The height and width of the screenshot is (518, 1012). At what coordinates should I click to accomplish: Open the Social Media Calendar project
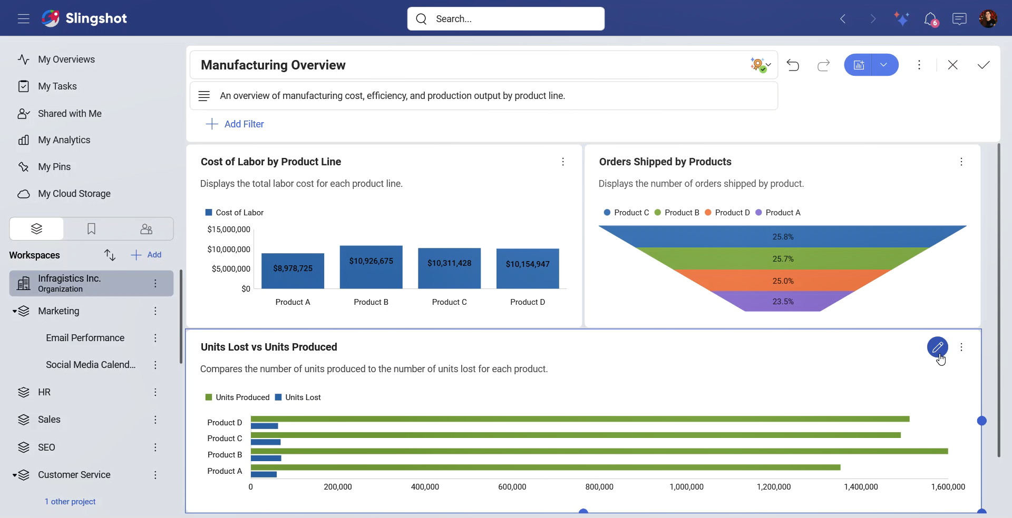[91, 365]
